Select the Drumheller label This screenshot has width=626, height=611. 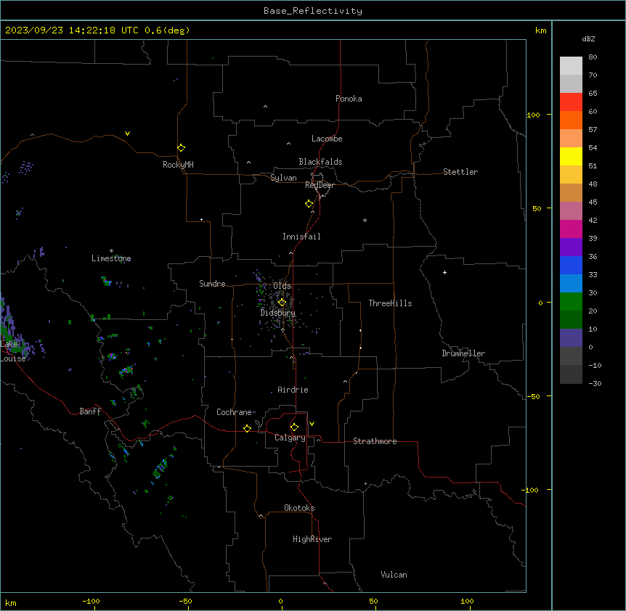coord(463,353)
